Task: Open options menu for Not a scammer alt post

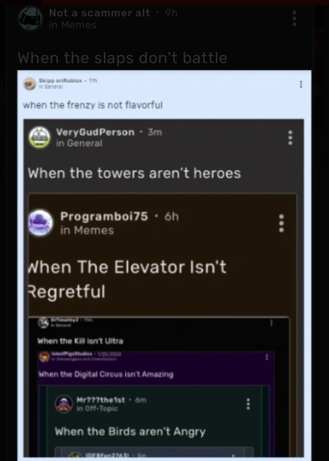Action: 294,19
